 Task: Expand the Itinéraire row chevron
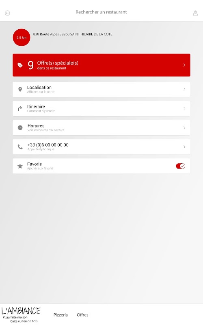184,108
